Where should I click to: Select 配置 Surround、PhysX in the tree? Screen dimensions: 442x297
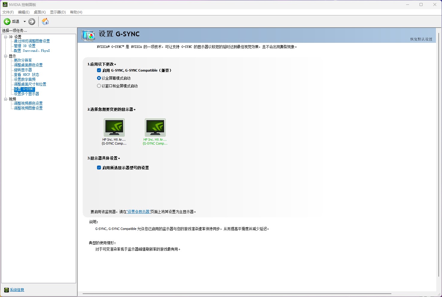(32, 51)
